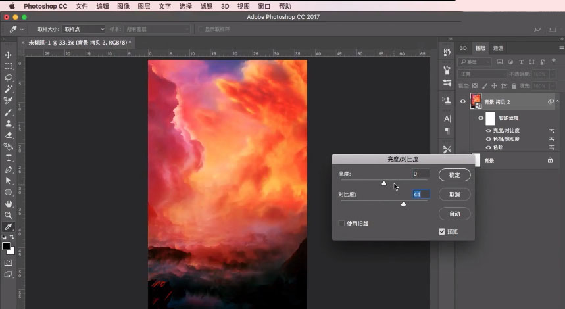Viewport: 565px width, 309px height.
Task: Lock transparent pixels in Layers panel
Action: click(475, 85)
